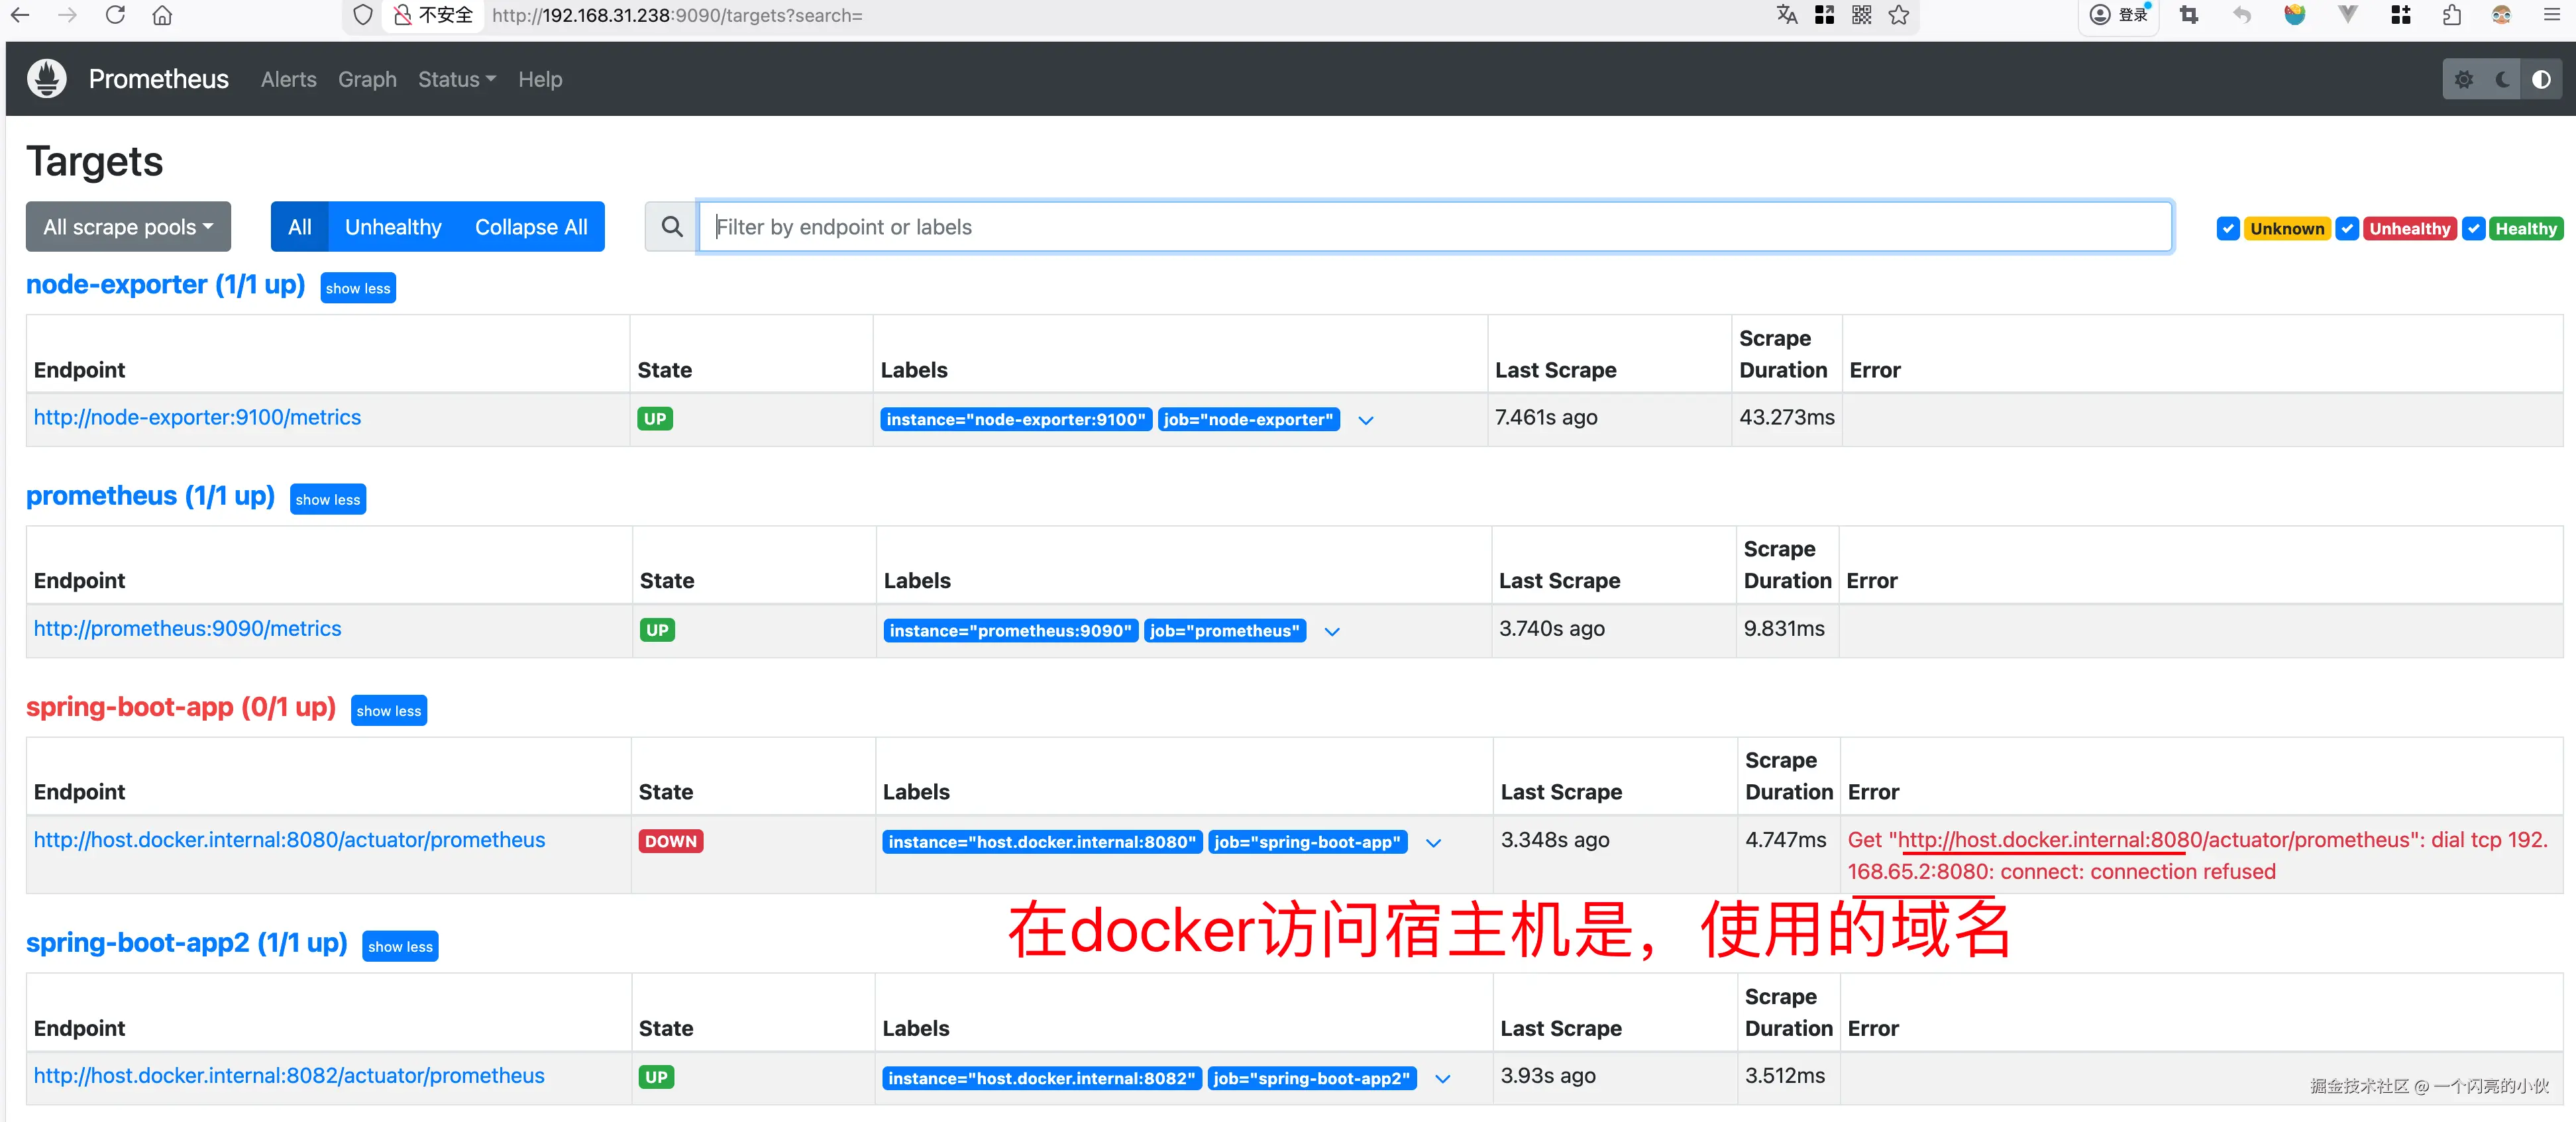Collapse spring-boot-app2 pool with show less
Image resolution: width=2576 pixels, height=1122 pixels.
click(x=400, y=946)
